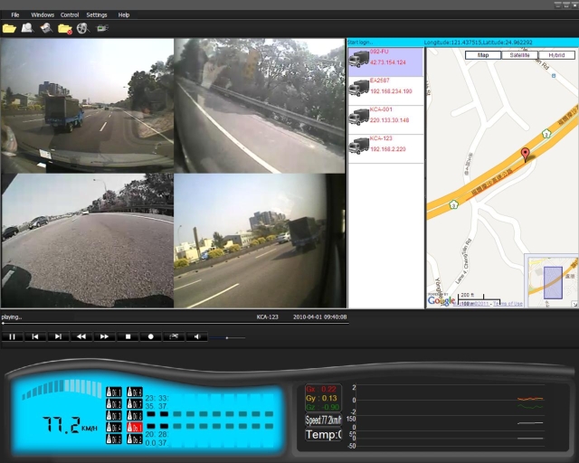Switch map to Satellite view

click(519, 55)
